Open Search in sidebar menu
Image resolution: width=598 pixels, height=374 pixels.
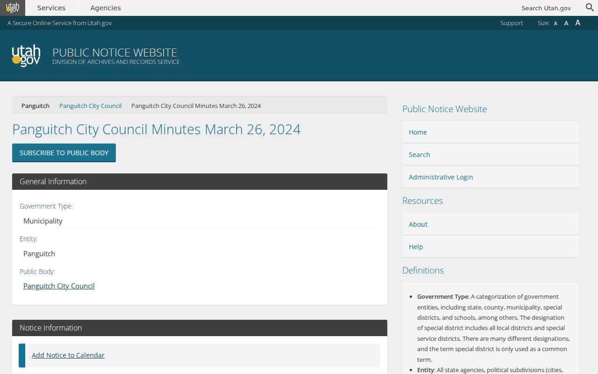click(x=490, y=155)
